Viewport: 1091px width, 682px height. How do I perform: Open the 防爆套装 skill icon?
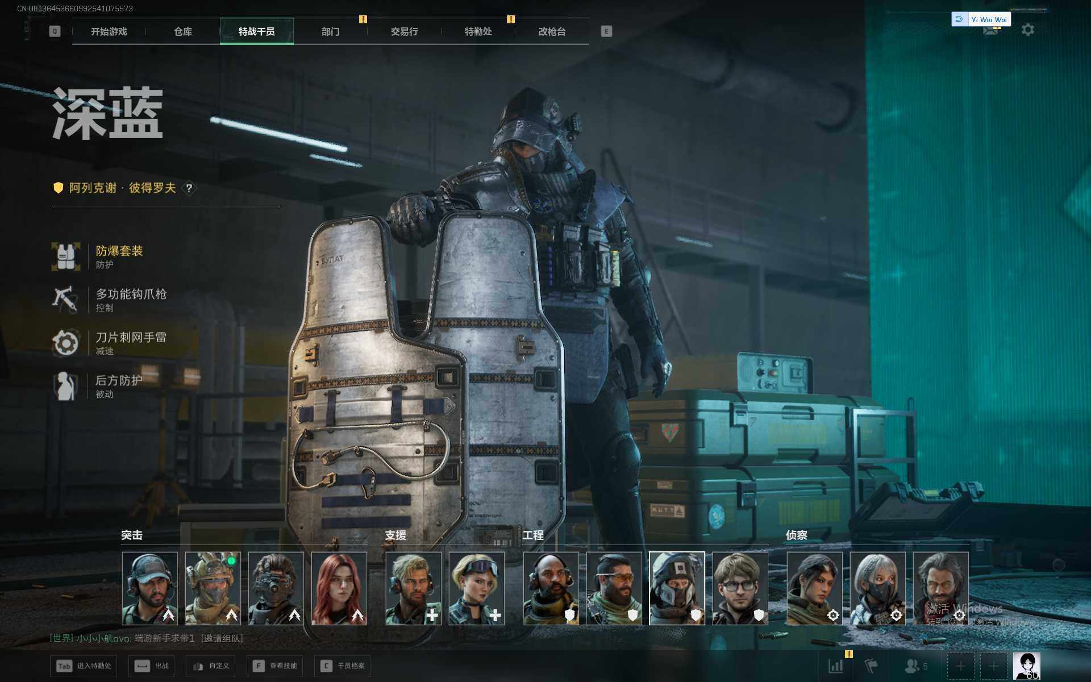[x=66, y=256]
